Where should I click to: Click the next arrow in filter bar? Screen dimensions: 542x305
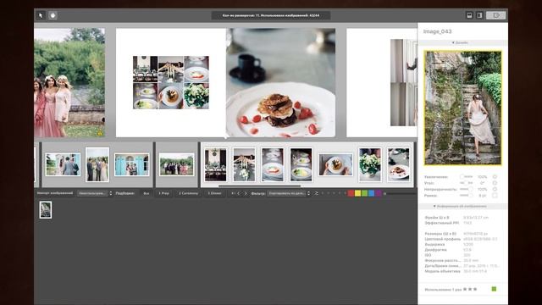[246, 193]
